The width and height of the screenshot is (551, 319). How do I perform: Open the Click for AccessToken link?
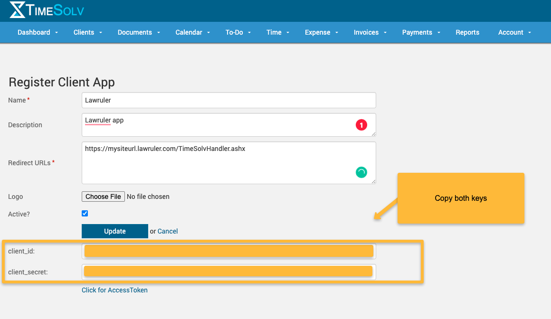pos(114,290)
